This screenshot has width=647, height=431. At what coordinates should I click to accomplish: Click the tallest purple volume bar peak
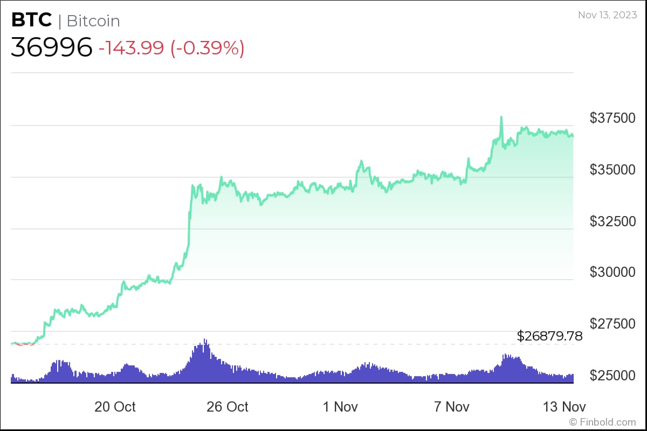click(205, 340)
